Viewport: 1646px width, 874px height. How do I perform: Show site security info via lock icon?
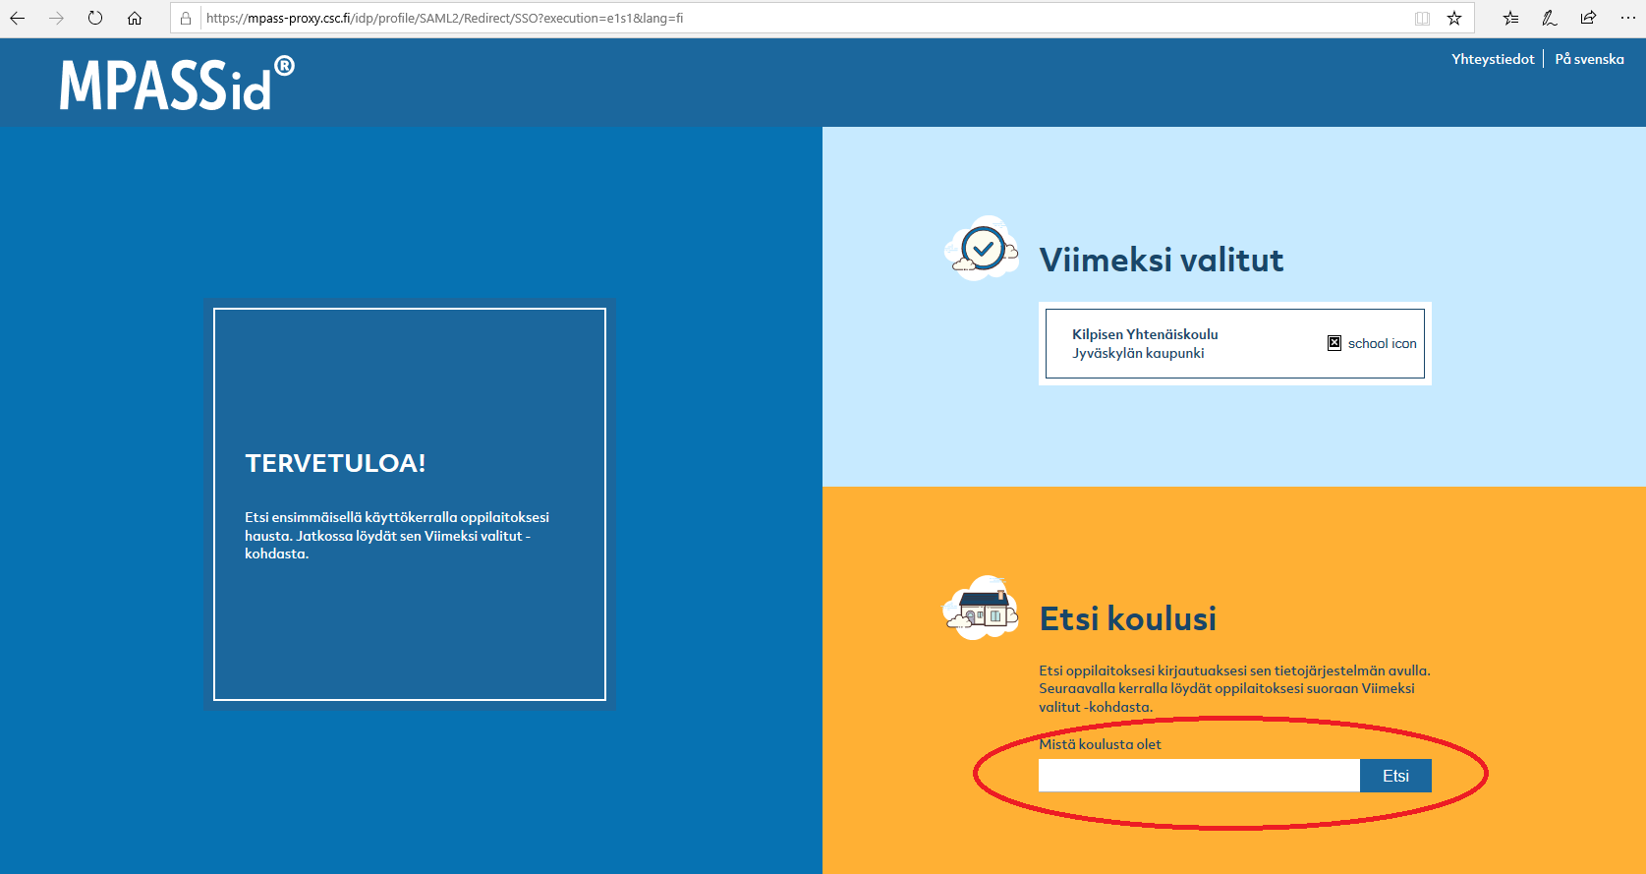pos(186,18)
